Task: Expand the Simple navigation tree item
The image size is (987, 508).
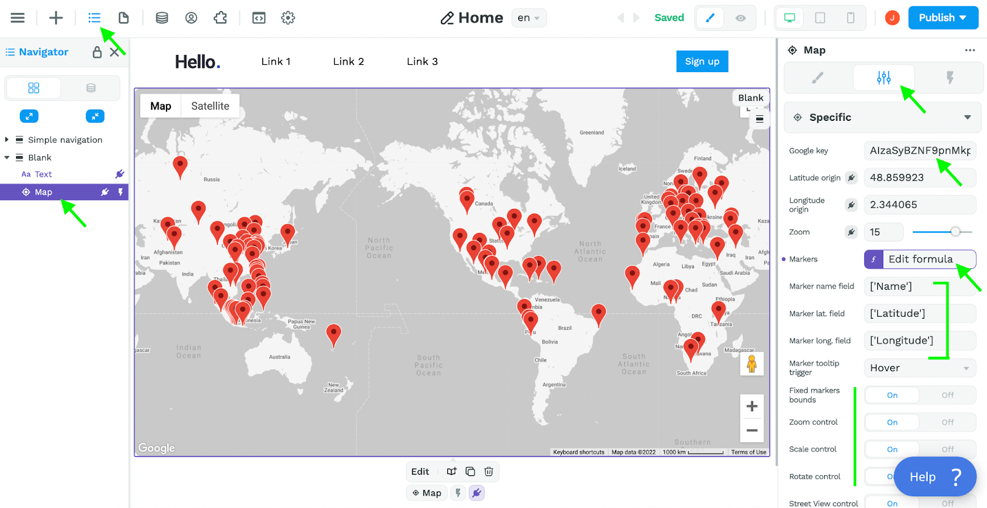Action: point(7,140)
